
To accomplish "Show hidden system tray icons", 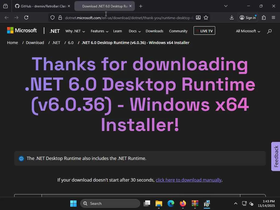I will 236,203.
